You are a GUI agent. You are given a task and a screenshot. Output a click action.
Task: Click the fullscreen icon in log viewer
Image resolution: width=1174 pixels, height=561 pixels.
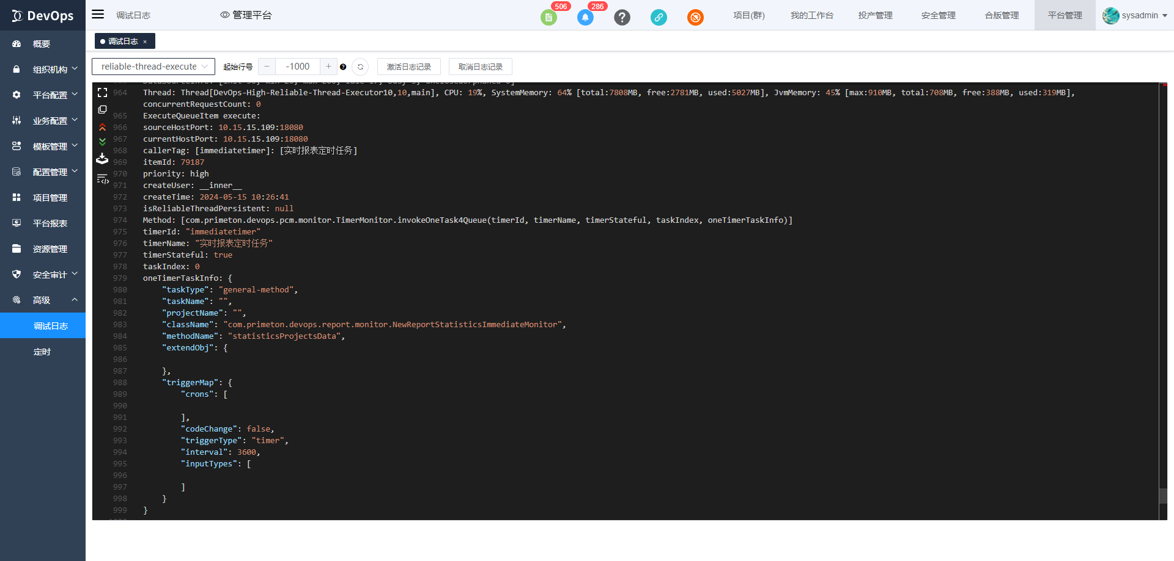102,93
